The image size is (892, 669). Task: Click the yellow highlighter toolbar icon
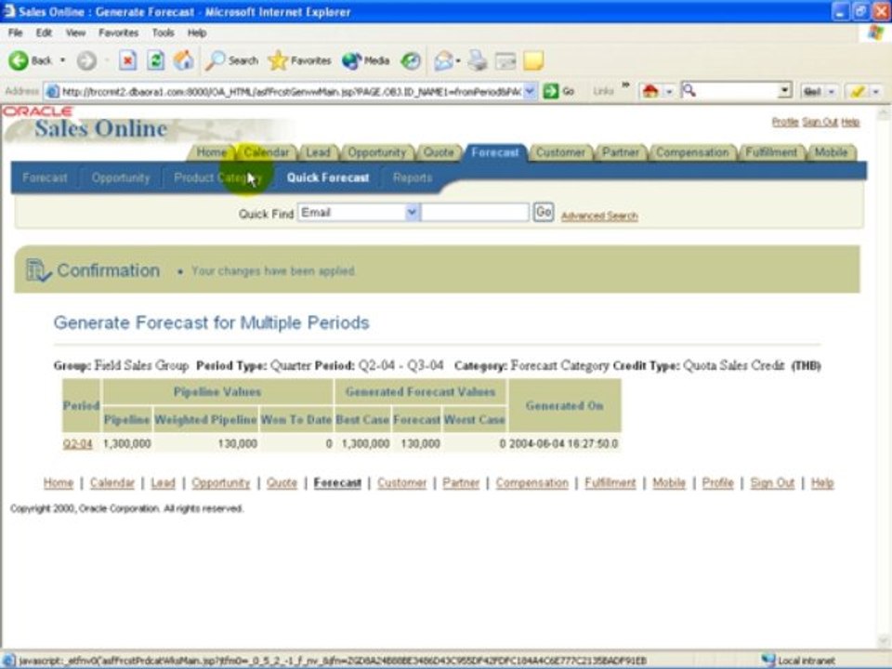click(858, 91)
